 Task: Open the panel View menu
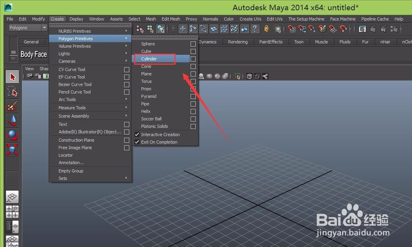pyautogui.click(x=29, y=69)
